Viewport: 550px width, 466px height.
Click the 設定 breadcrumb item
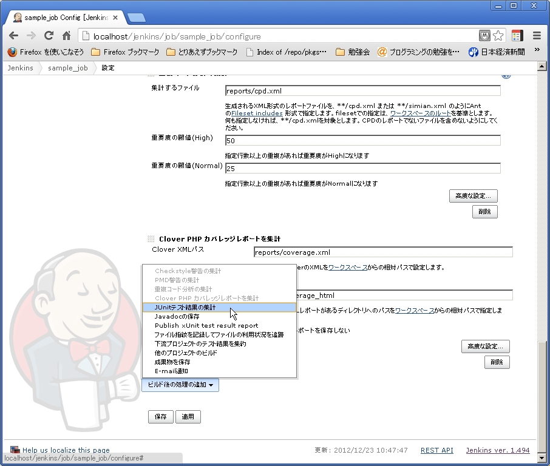(108, 68)
